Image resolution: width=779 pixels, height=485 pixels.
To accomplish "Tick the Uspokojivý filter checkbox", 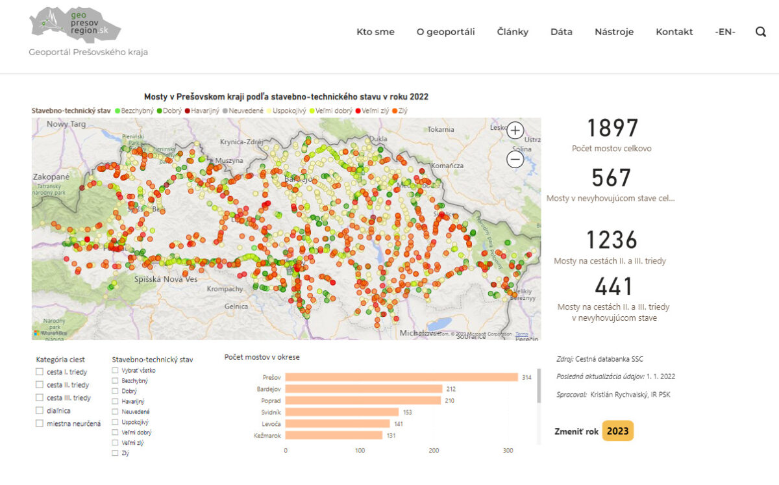I will pos(115,422).
